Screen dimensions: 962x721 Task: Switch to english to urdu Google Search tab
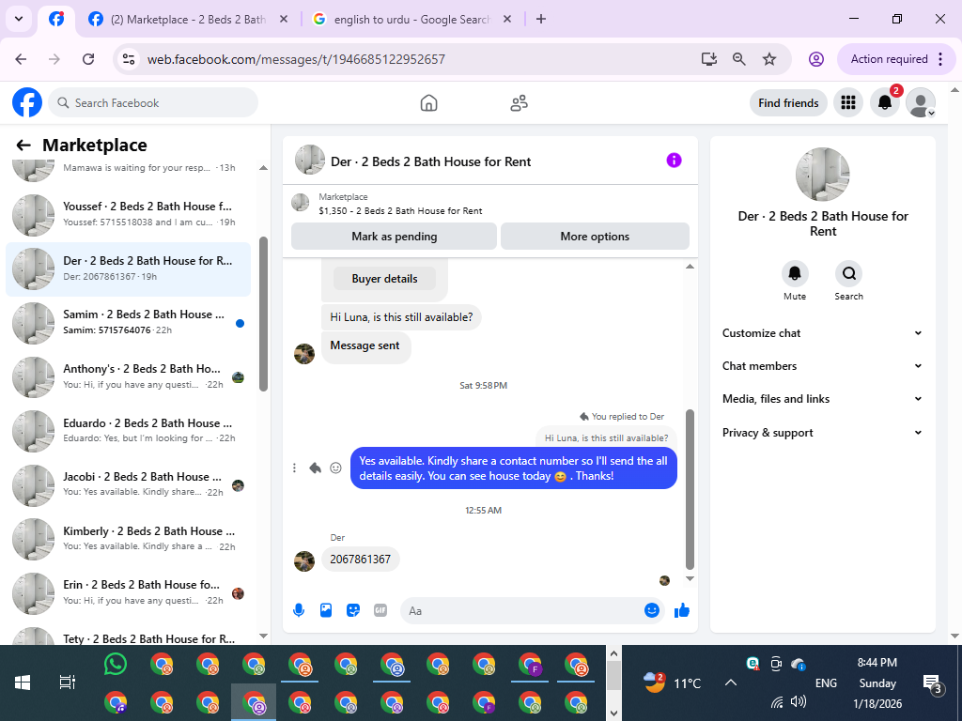pos(411,19)
